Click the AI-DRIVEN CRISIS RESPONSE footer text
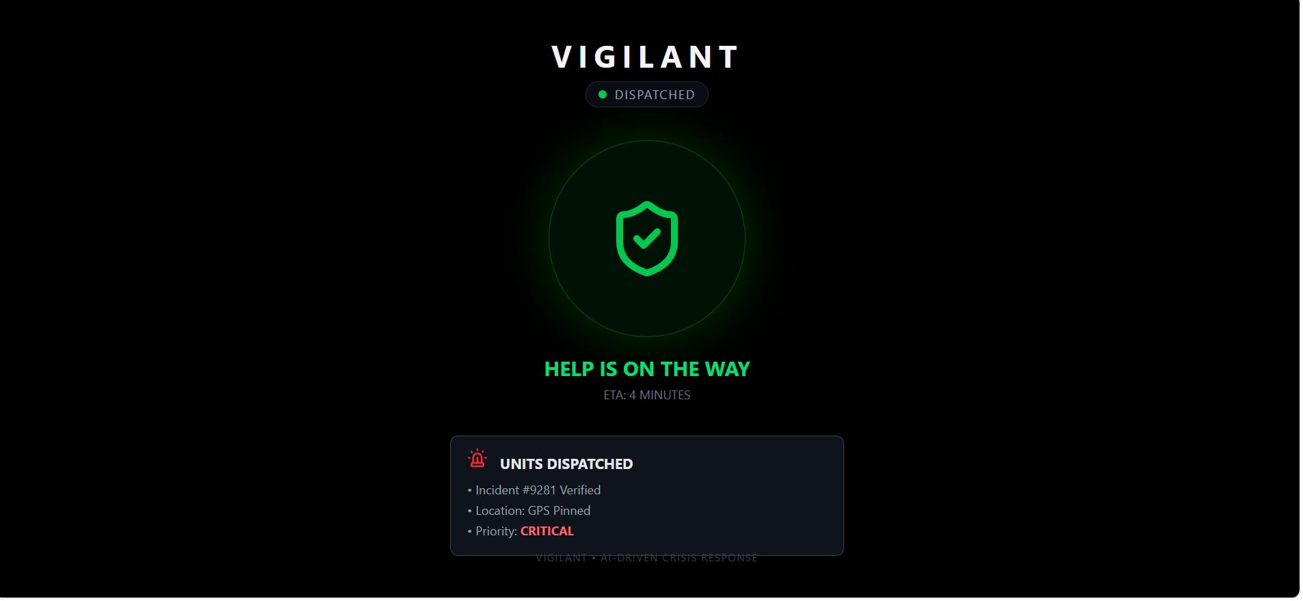 click(679, 558)
